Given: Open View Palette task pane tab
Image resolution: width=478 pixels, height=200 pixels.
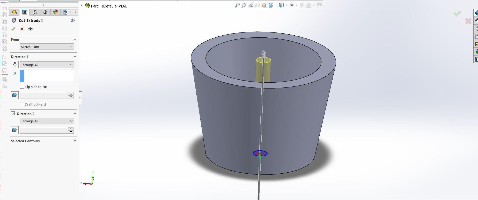Looking at the screenshot, I should point(476,44).
